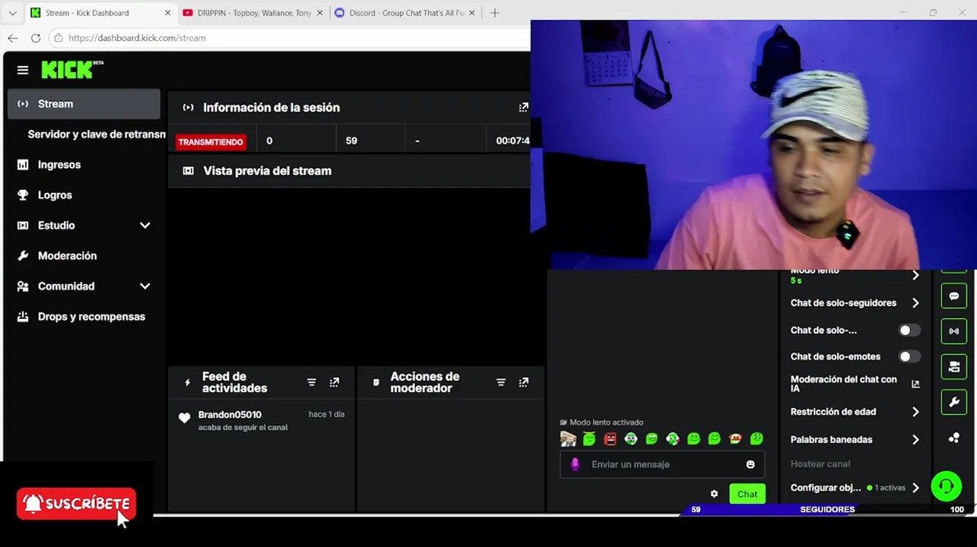The height and width of the screenshot is (547, 977).
Task: Open the tab search dropdown arrow
Action: 12,13
